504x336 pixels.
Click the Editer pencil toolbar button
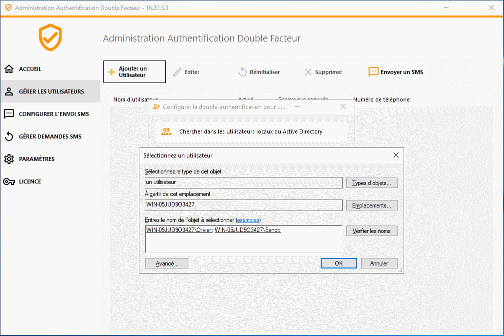pyautogui.click(x=186, y=72)
